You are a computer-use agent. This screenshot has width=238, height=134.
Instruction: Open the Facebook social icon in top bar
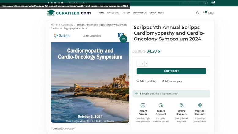pyautogui.click(x=48, y=3)
